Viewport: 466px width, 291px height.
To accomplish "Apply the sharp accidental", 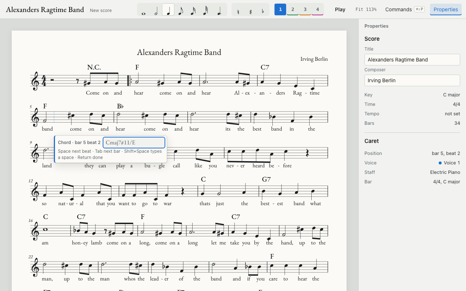I will (250, 9).
